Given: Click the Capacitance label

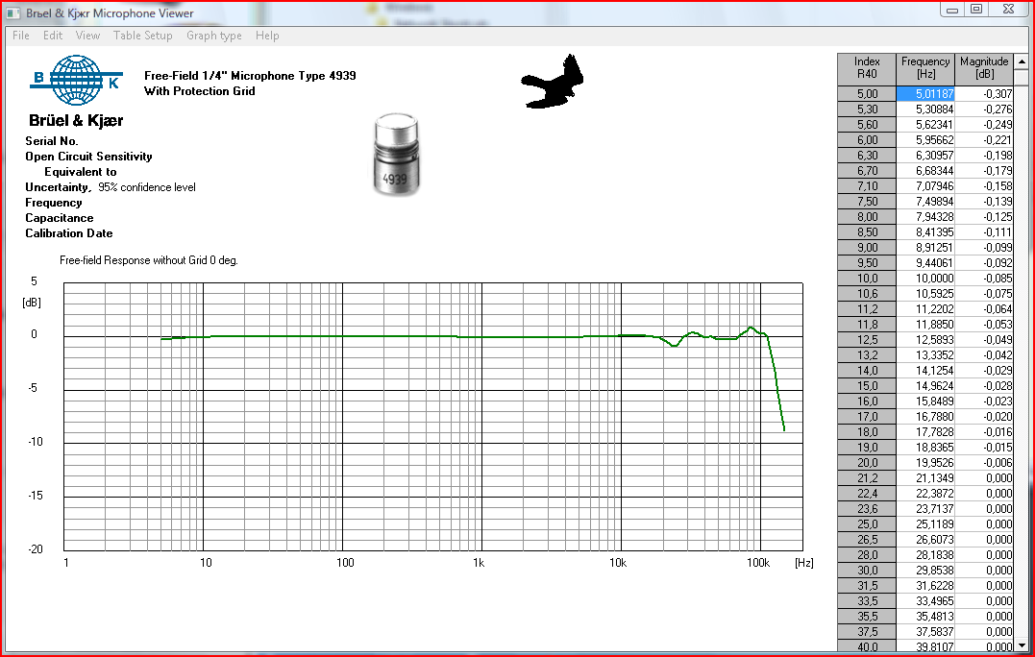Looking at the screenshot, I should (60, 218).
